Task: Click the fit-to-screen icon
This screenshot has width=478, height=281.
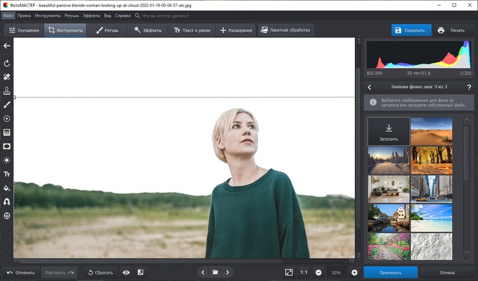Action: pos(289,273)
